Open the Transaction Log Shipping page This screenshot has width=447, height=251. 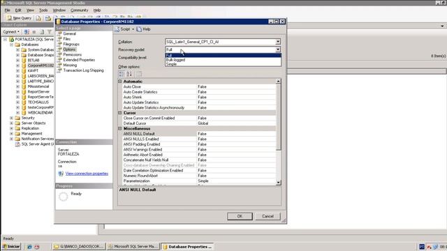tap(84, 70)
